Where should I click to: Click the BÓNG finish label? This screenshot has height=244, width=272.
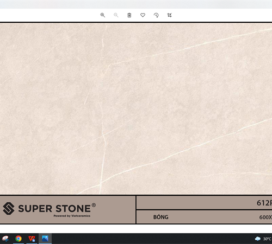coord(161,217)
